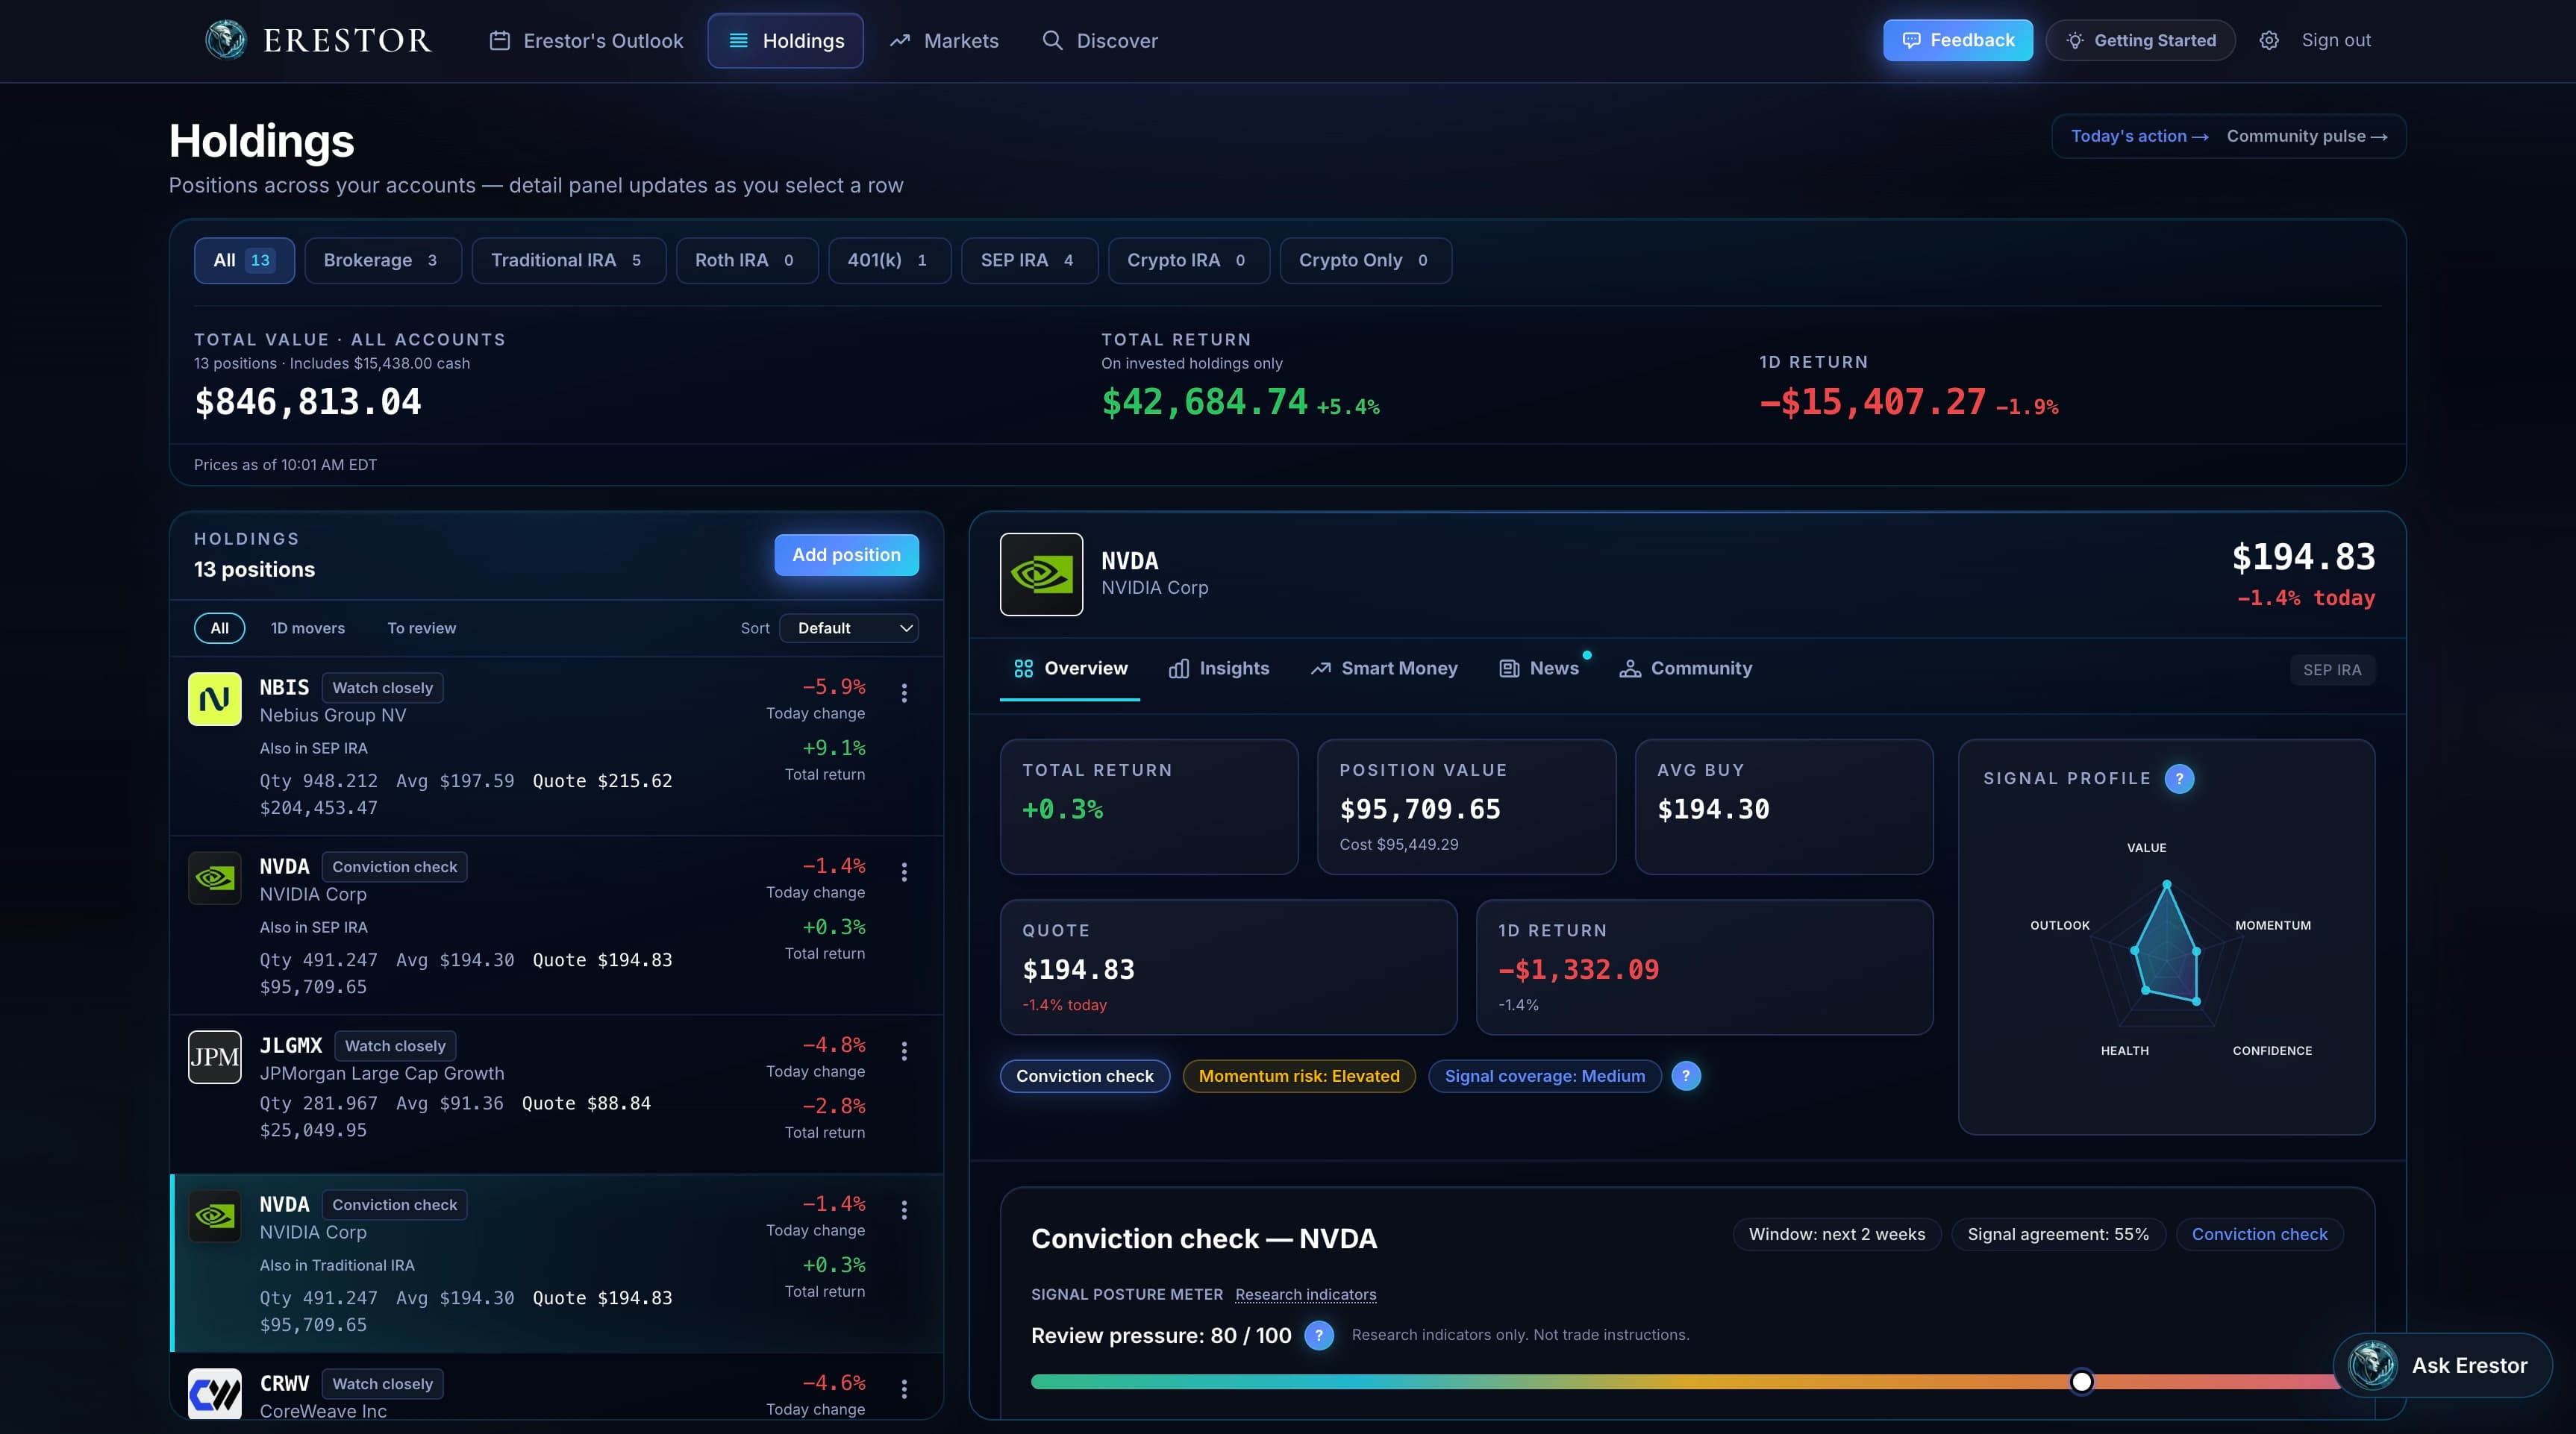Click the Window: next 2 weeks chip
Viewport: 2576px width, 1434px height.
(1837, 1234)
